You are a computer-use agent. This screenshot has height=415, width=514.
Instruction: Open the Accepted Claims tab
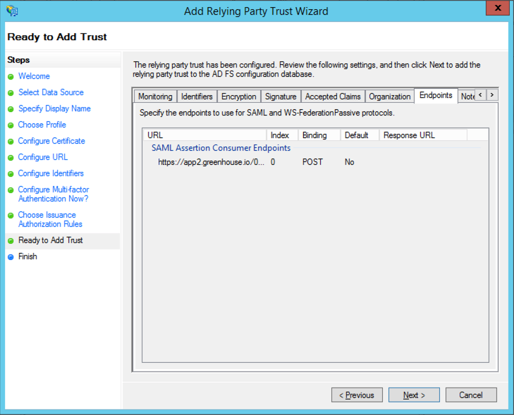point(333,97)
